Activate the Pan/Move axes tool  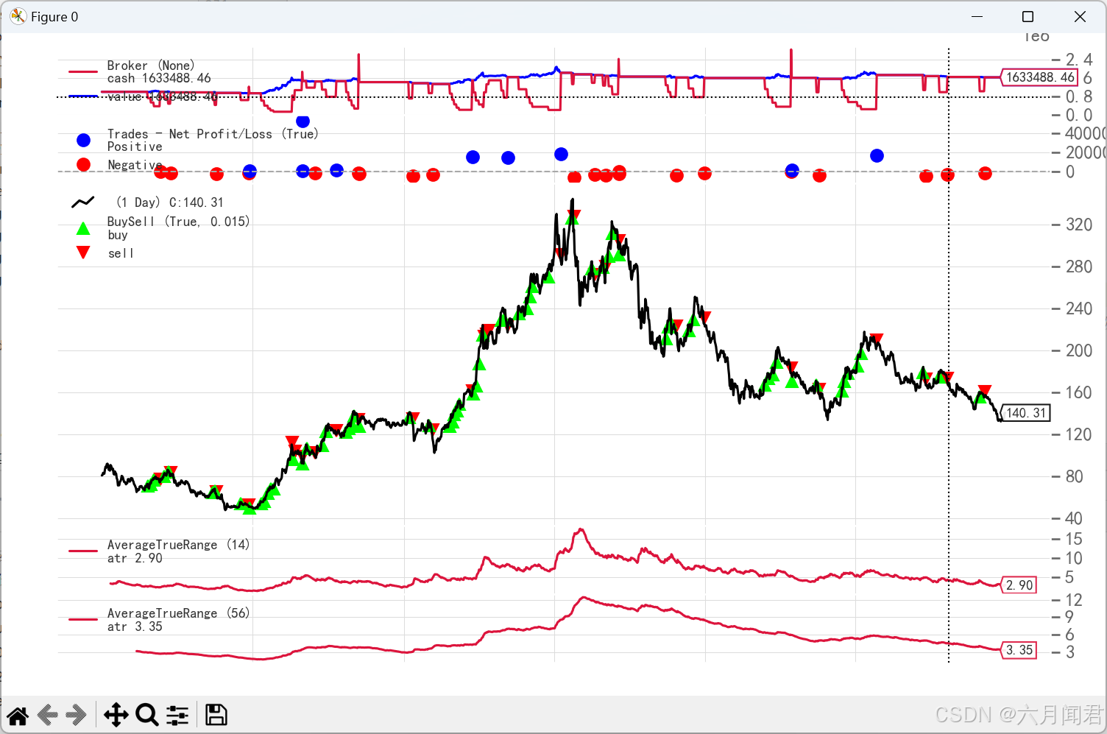pos(116,715)
